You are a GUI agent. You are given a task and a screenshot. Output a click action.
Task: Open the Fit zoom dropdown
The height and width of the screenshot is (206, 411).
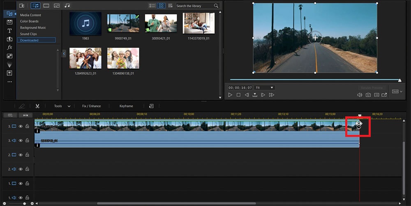coord(264,88)
